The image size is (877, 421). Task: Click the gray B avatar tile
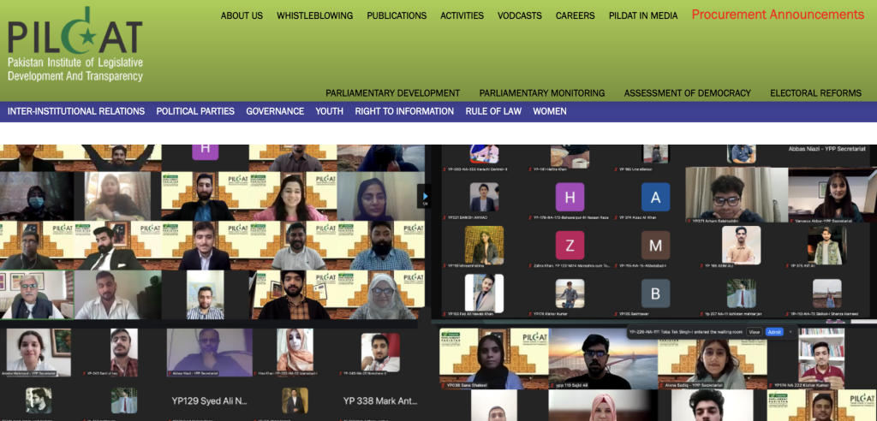click(656, 294)
